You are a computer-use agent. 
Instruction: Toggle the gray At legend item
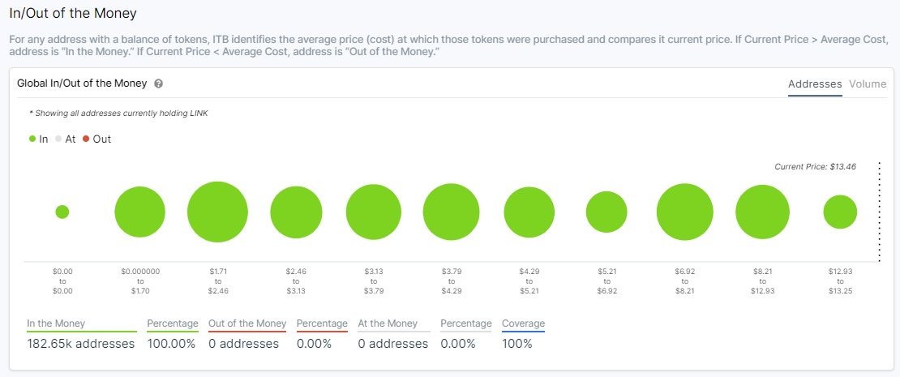(x=66, y=139)
